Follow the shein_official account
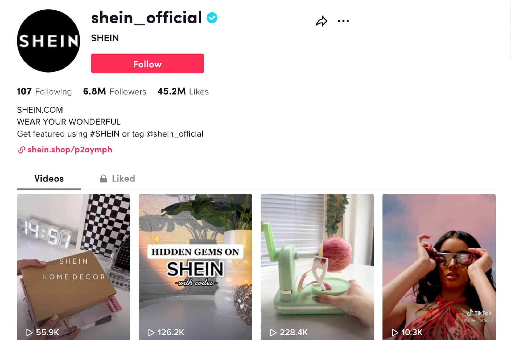511x340 pixels. click(x=147, y=63)
